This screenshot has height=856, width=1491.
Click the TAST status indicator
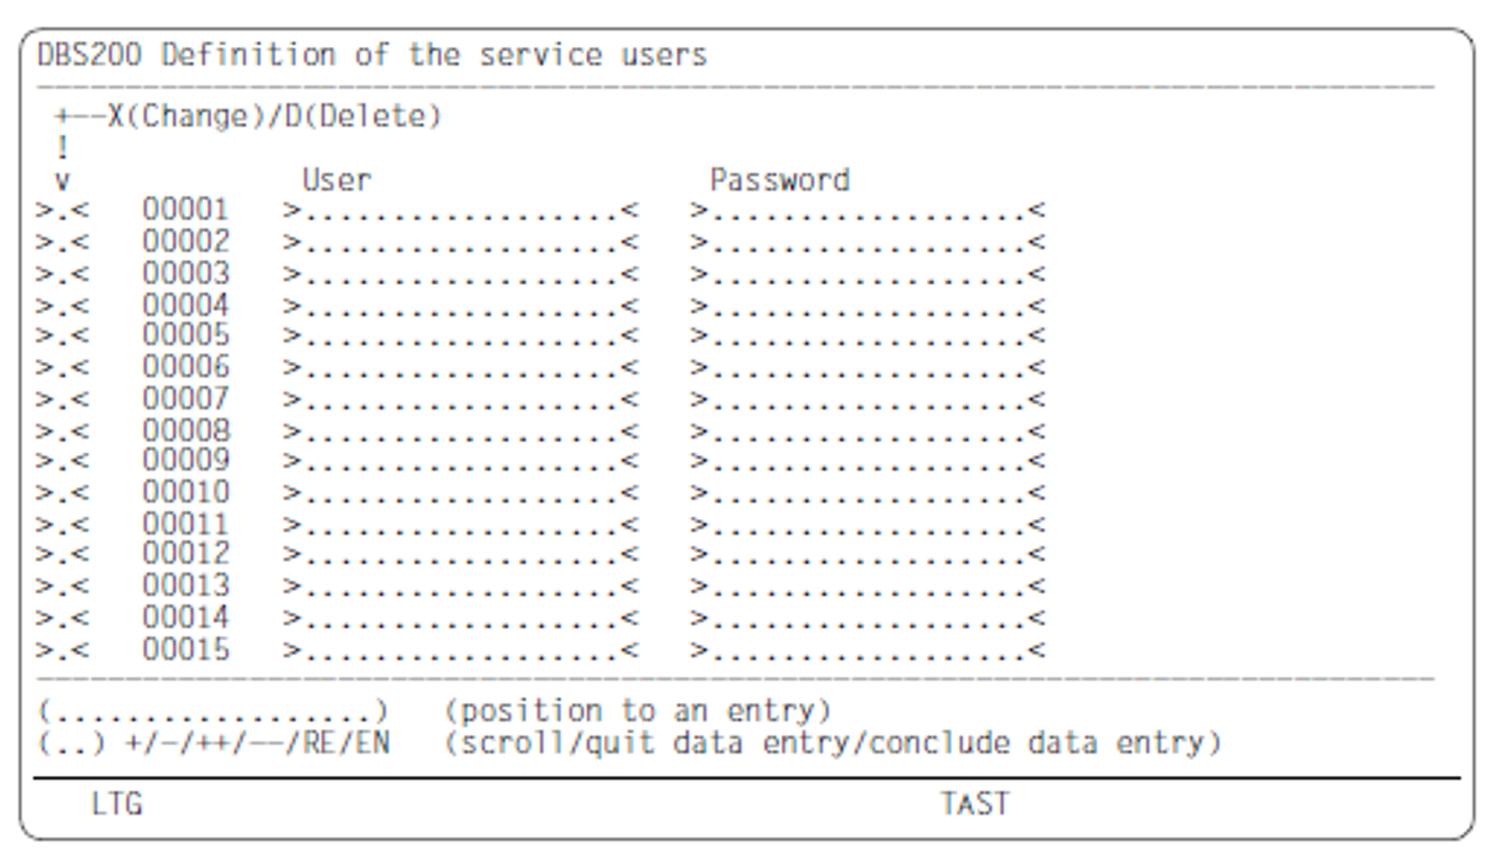tap(975, 804)
